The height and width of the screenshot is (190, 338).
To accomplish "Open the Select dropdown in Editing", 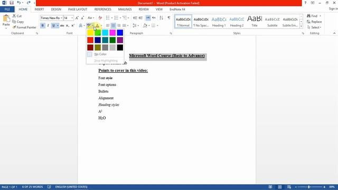I will [x=315, y=27].
